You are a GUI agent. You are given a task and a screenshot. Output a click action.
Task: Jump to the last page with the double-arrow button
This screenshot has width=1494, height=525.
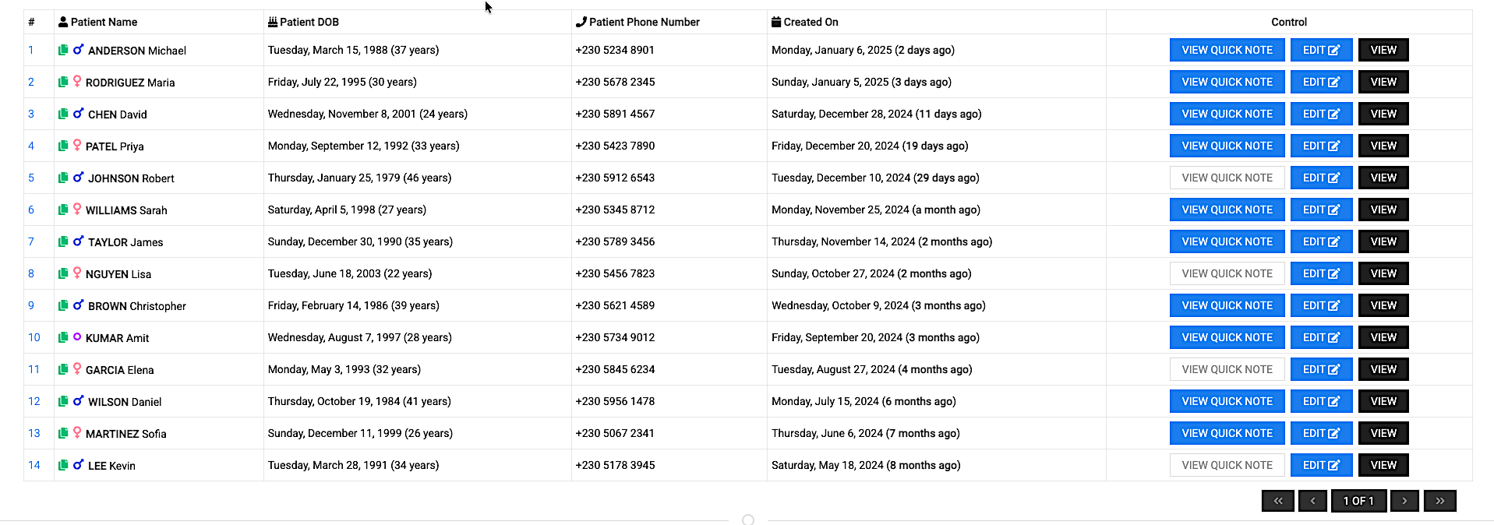[1440, 501]
